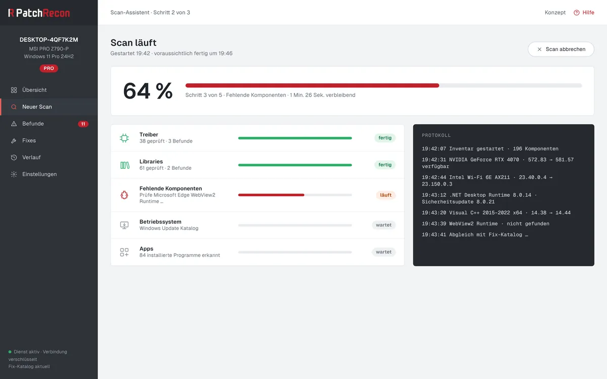
Task: Cancel the scan with Scan abbrechen
Action: tap(561, 49)
